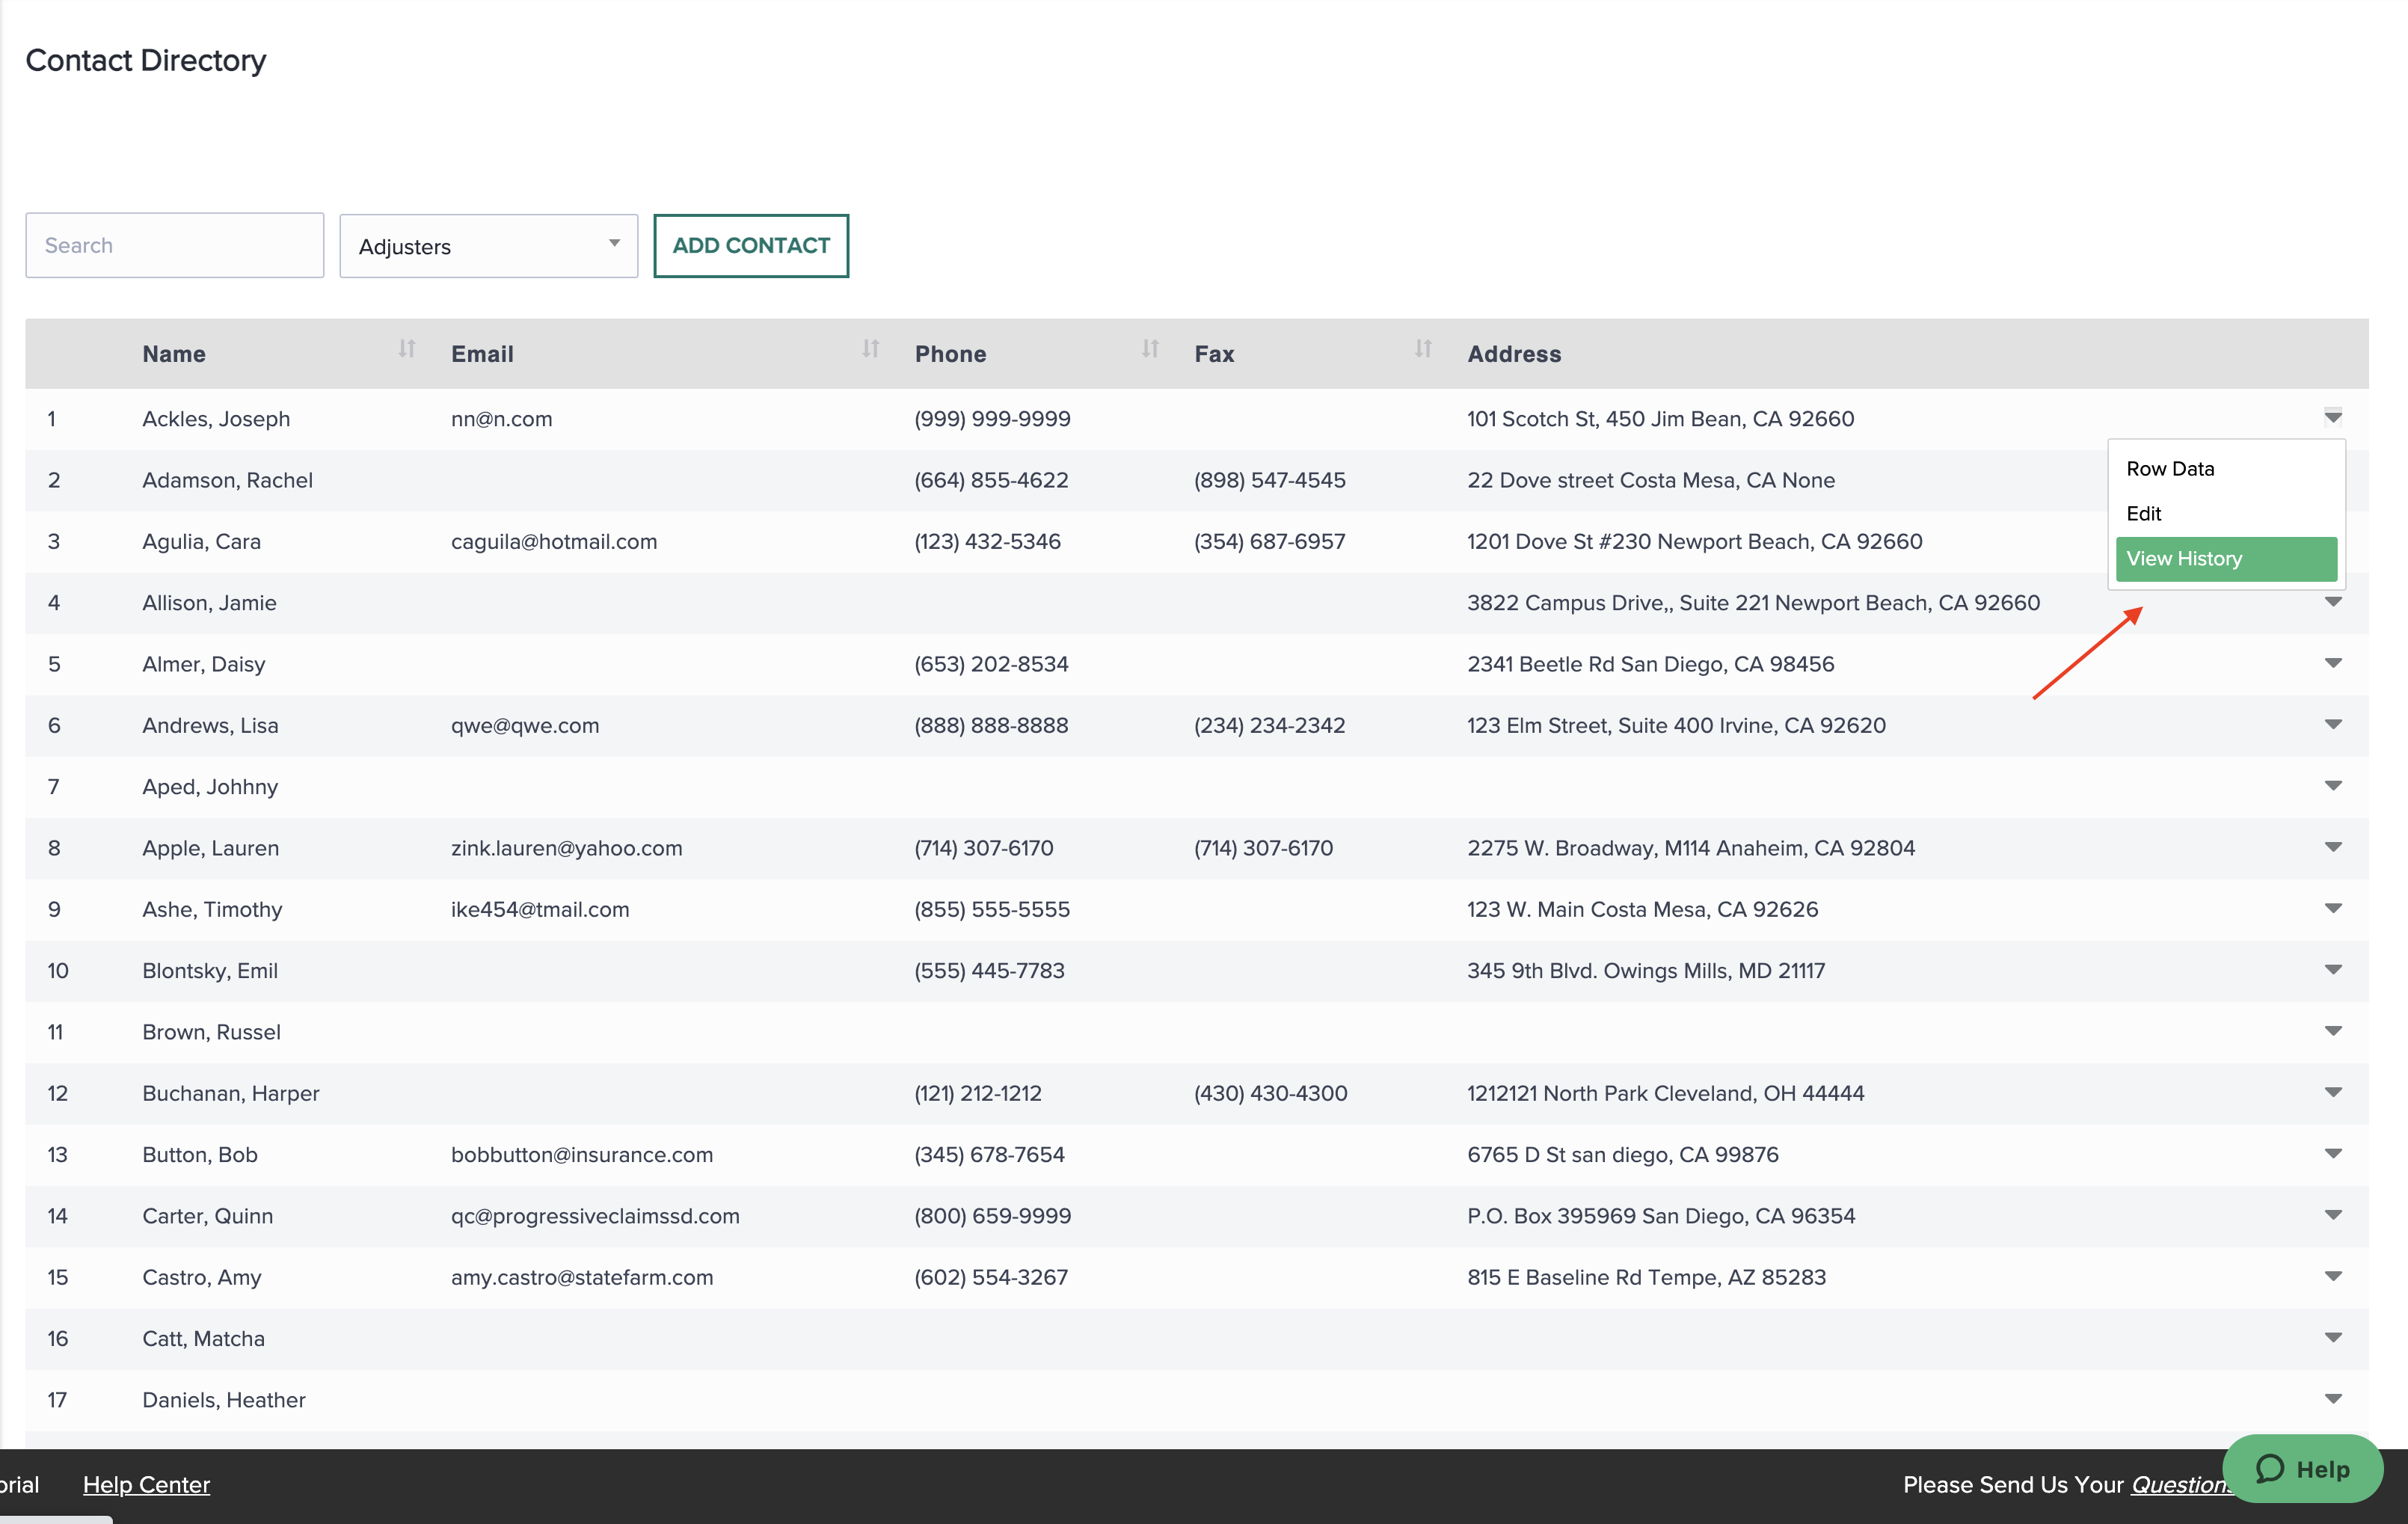Click email qc@progressiveclaimssd.com

[595, 1216]
